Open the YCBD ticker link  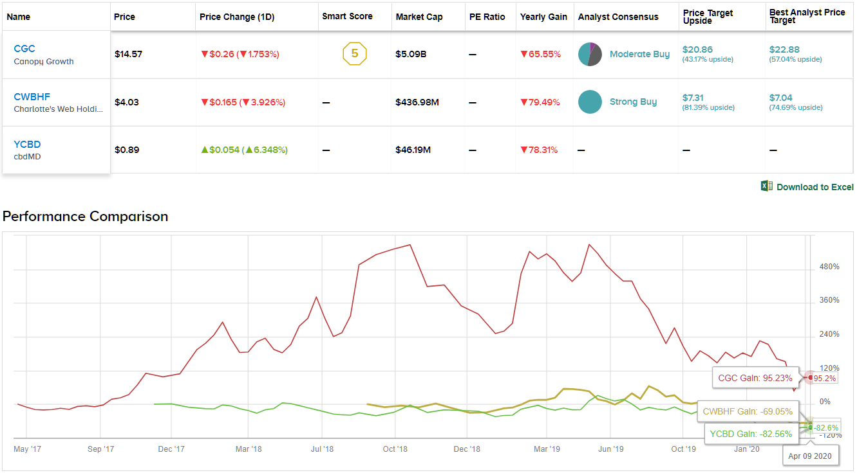27,145
